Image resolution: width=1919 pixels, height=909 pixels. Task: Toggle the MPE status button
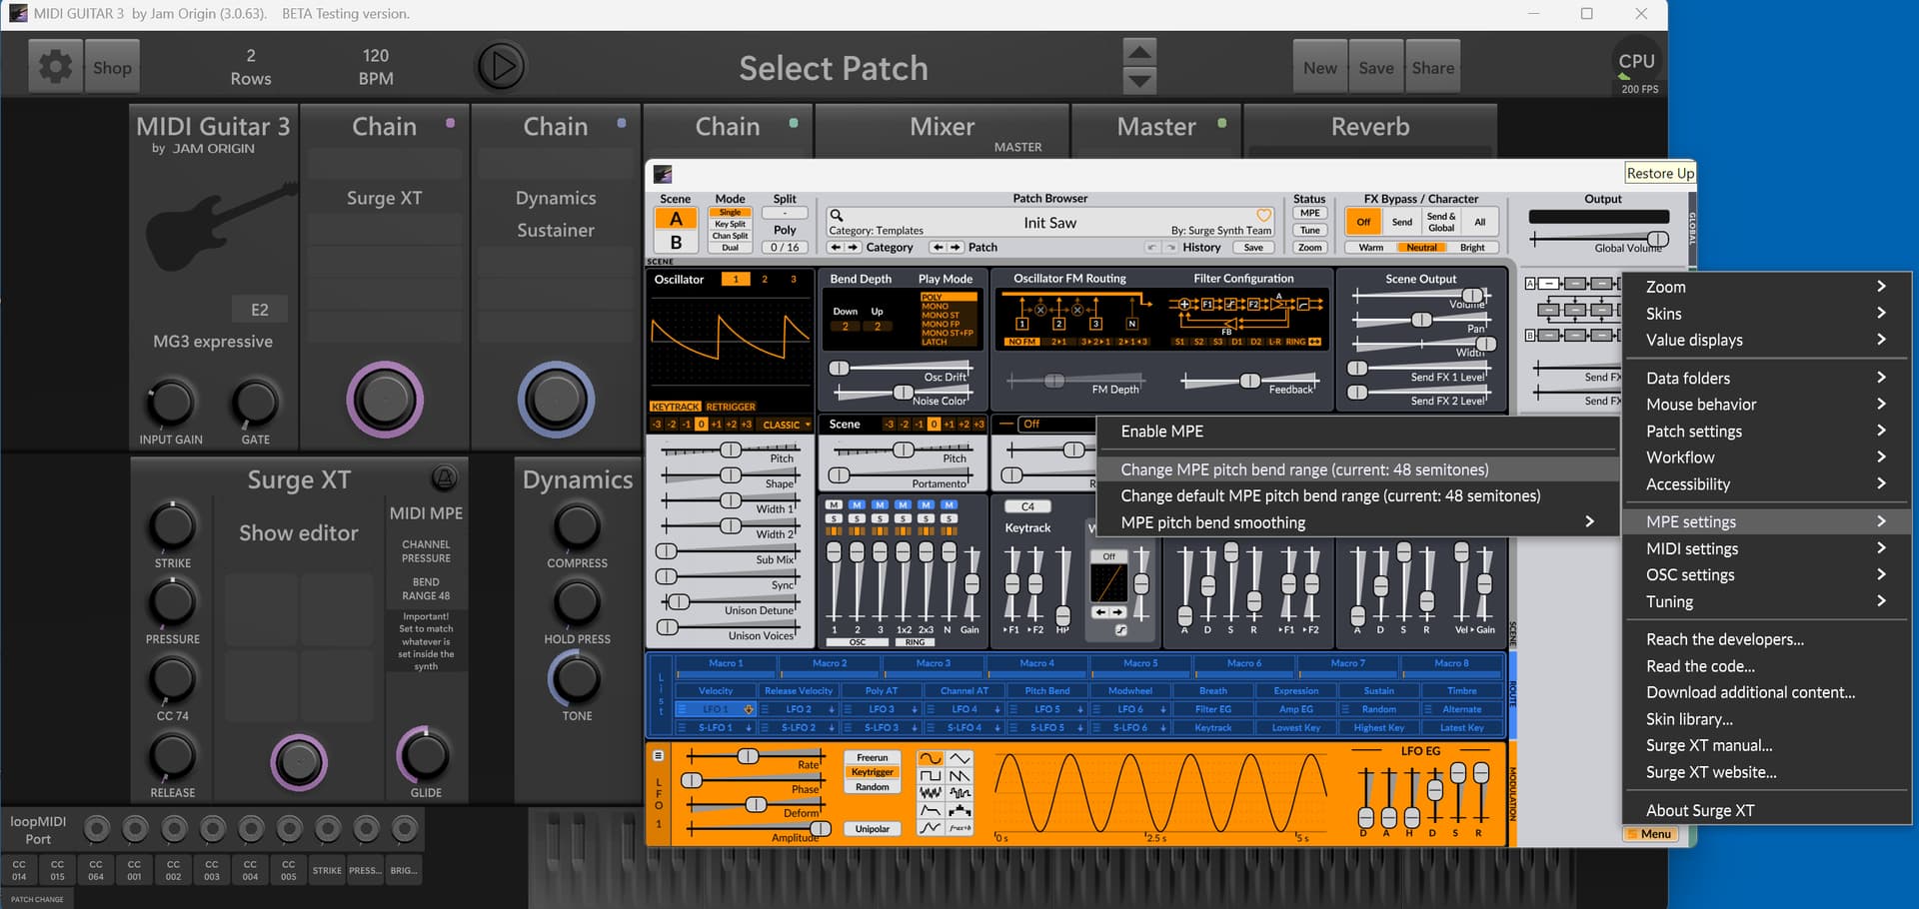tap(1309, 213)
